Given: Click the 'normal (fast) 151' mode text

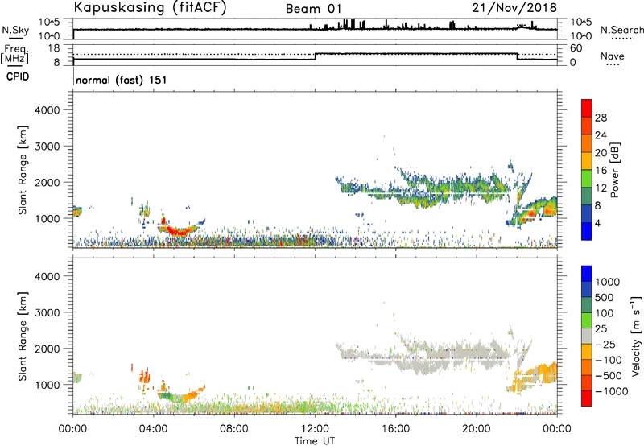Looking at the screenshot, I should (122, 80).
